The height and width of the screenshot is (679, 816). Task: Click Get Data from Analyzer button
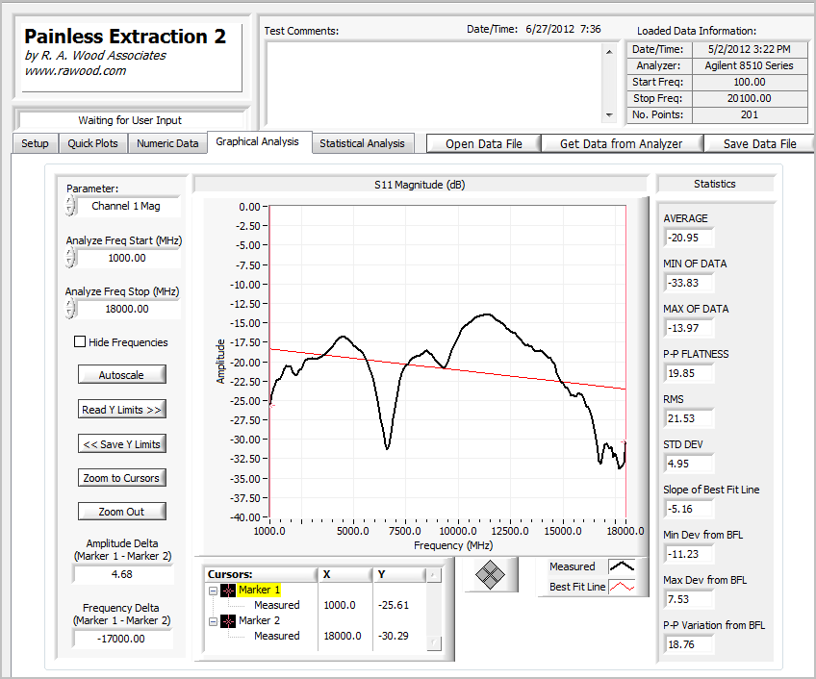point(622,143)
